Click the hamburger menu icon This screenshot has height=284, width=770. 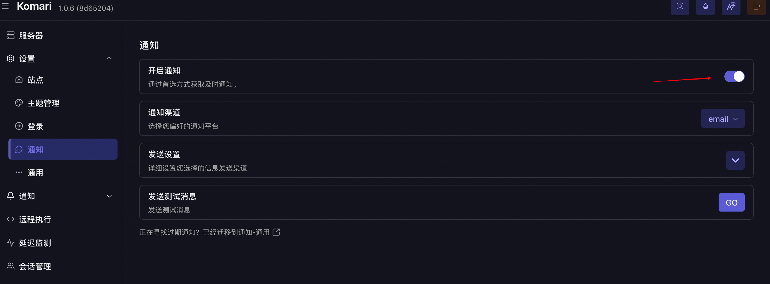[x=5, y=6]
